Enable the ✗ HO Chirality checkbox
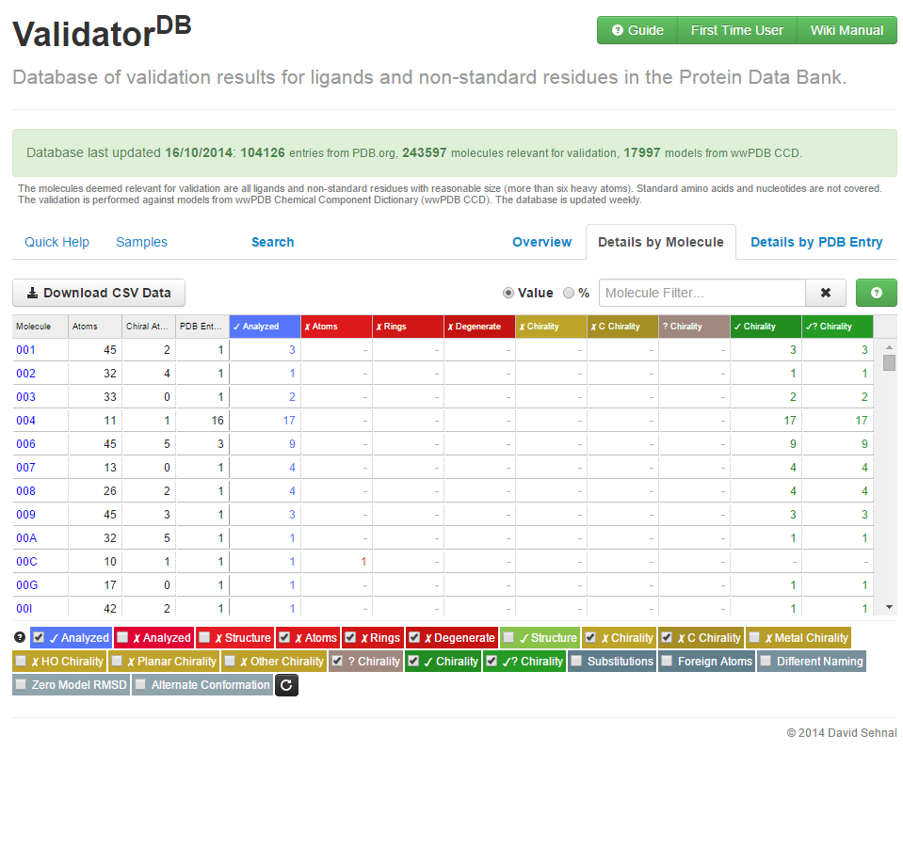 (21, 661)
